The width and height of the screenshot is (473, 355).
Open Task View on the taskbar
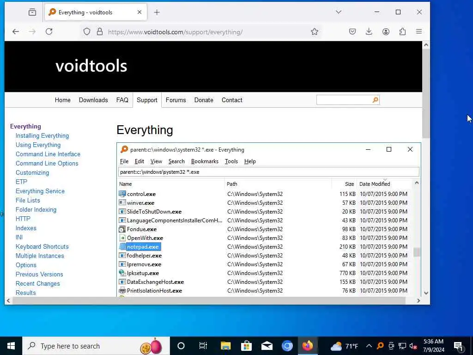pos(203,346)
